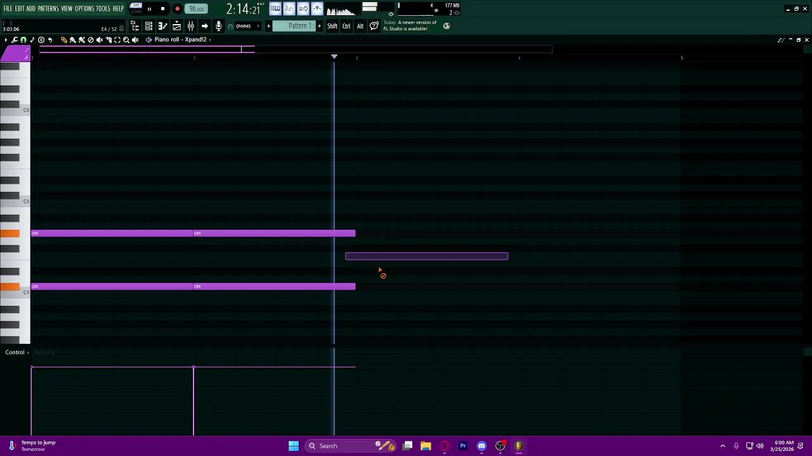The image size is (812, 456).
Task: Open the Mixer icon
Action: pyautogui.click(x=190, y=26)
